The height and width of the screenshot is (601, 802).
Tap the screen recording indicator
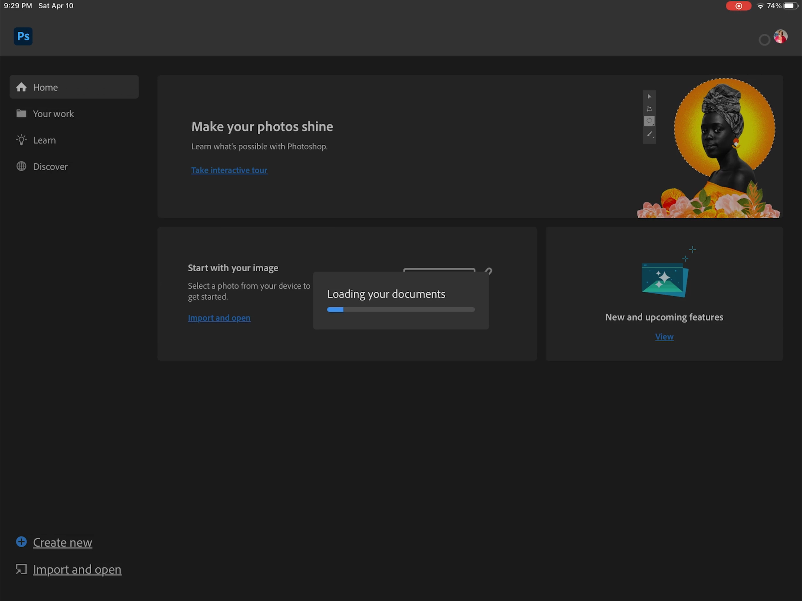point(738,6)
